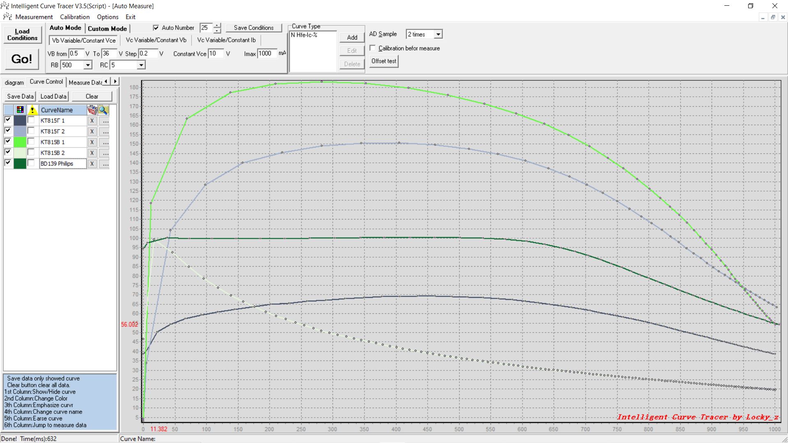
Task: Click the Constant Vce input field
Action: 215,54
